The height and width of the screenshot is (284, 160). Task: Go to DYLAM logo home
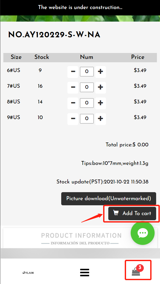(28, 273)
